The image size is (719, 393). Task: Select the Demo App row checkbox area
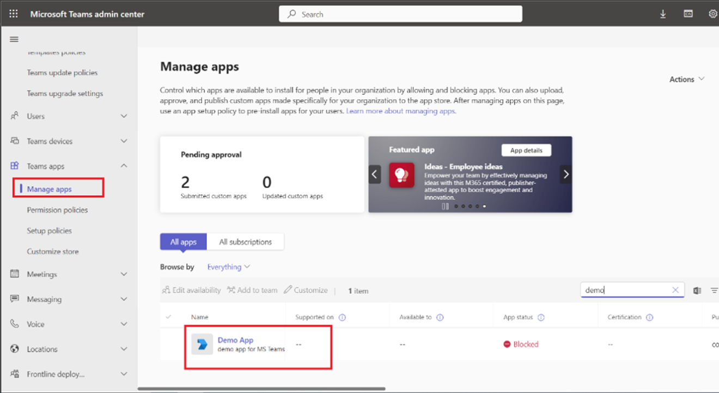[169, 344]
